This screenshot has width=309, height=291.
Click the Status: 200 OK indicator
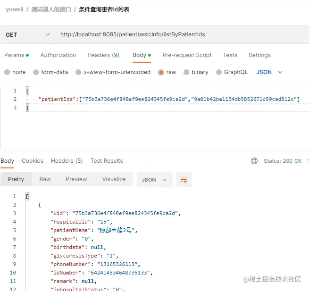click(283, 161)
